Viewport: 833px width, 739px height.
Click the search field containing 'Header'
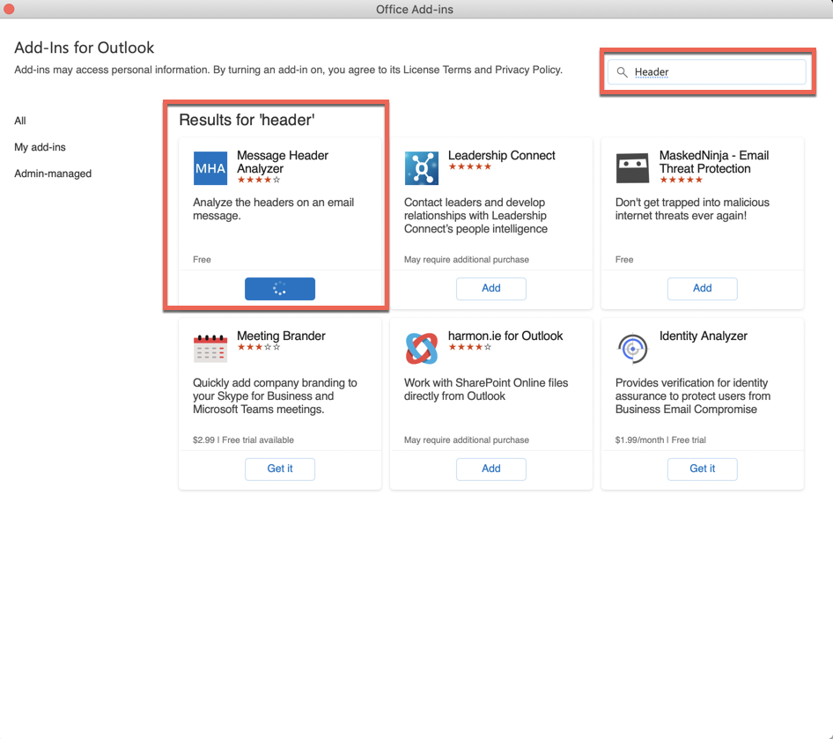[707, 71]
